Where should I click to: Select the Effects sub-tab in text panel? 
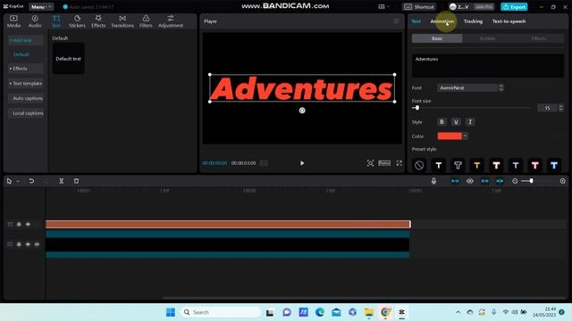coord(538,38)
